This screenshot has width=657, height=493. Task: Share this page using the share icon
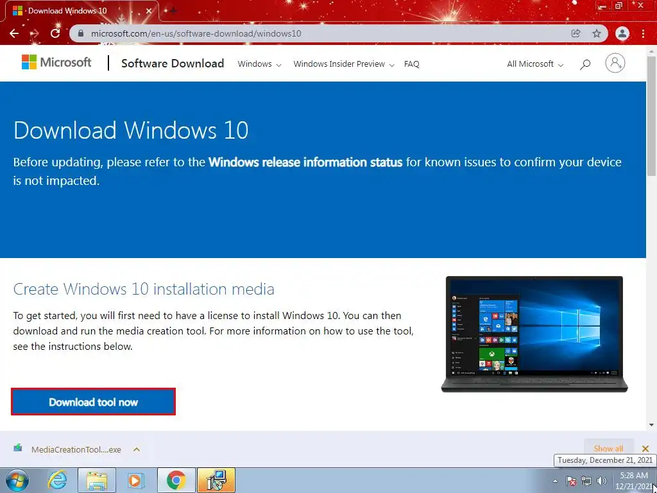(576, 33)
